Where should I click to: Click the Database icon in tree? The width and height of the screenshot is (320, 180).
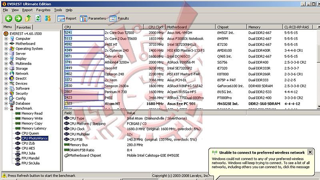[12, 104]
